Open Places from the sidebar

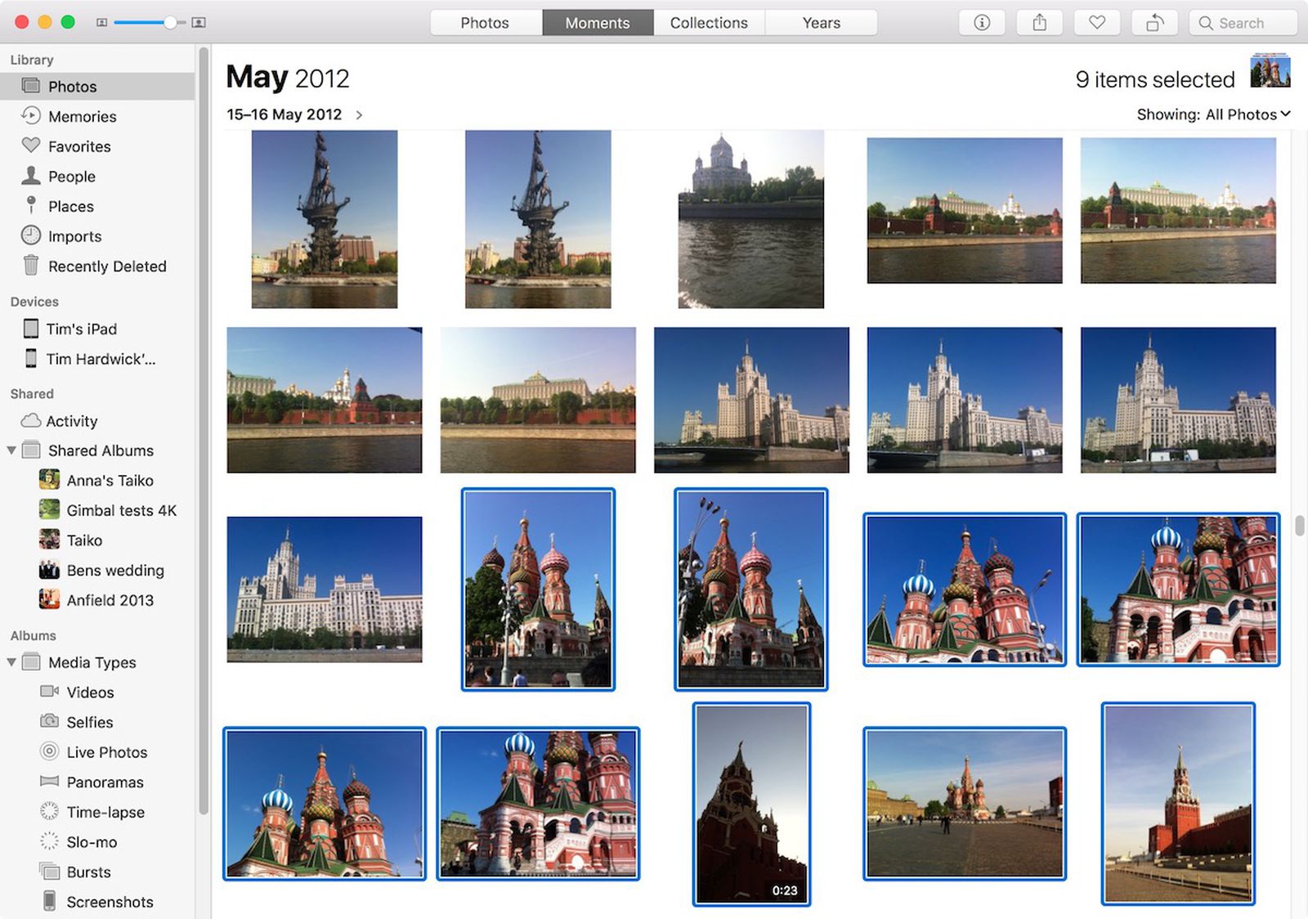(x=69, y=206)
